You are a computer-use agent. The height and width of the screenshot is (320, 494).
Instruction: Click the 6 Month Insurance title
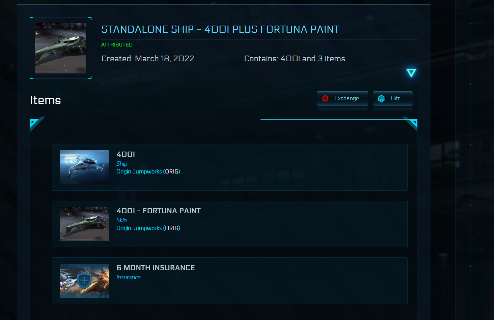click(x=156, y=268)
